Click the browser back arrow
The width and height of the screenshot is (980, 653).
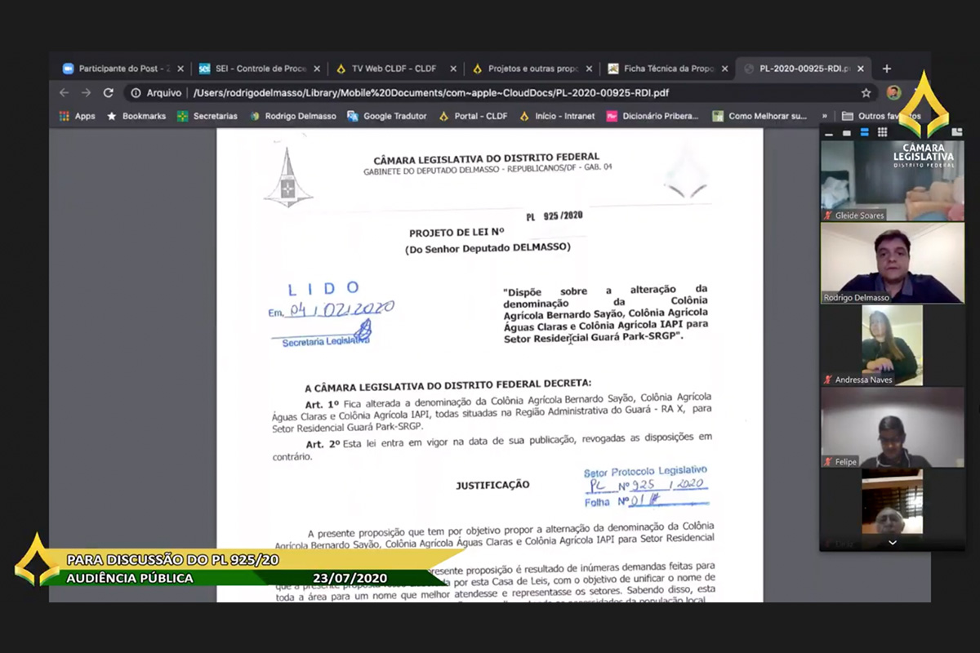(65, 93)
